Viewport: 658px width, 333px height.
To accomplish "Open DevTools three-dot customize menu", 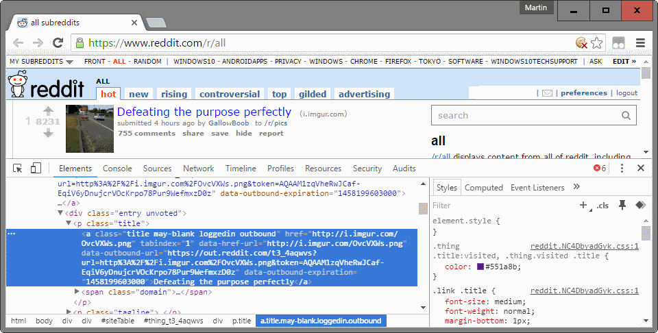I will coord(622,169).
